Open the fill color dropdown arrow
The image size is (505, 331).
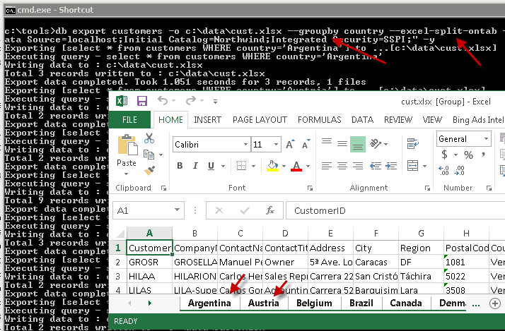[x=284, y=166]
